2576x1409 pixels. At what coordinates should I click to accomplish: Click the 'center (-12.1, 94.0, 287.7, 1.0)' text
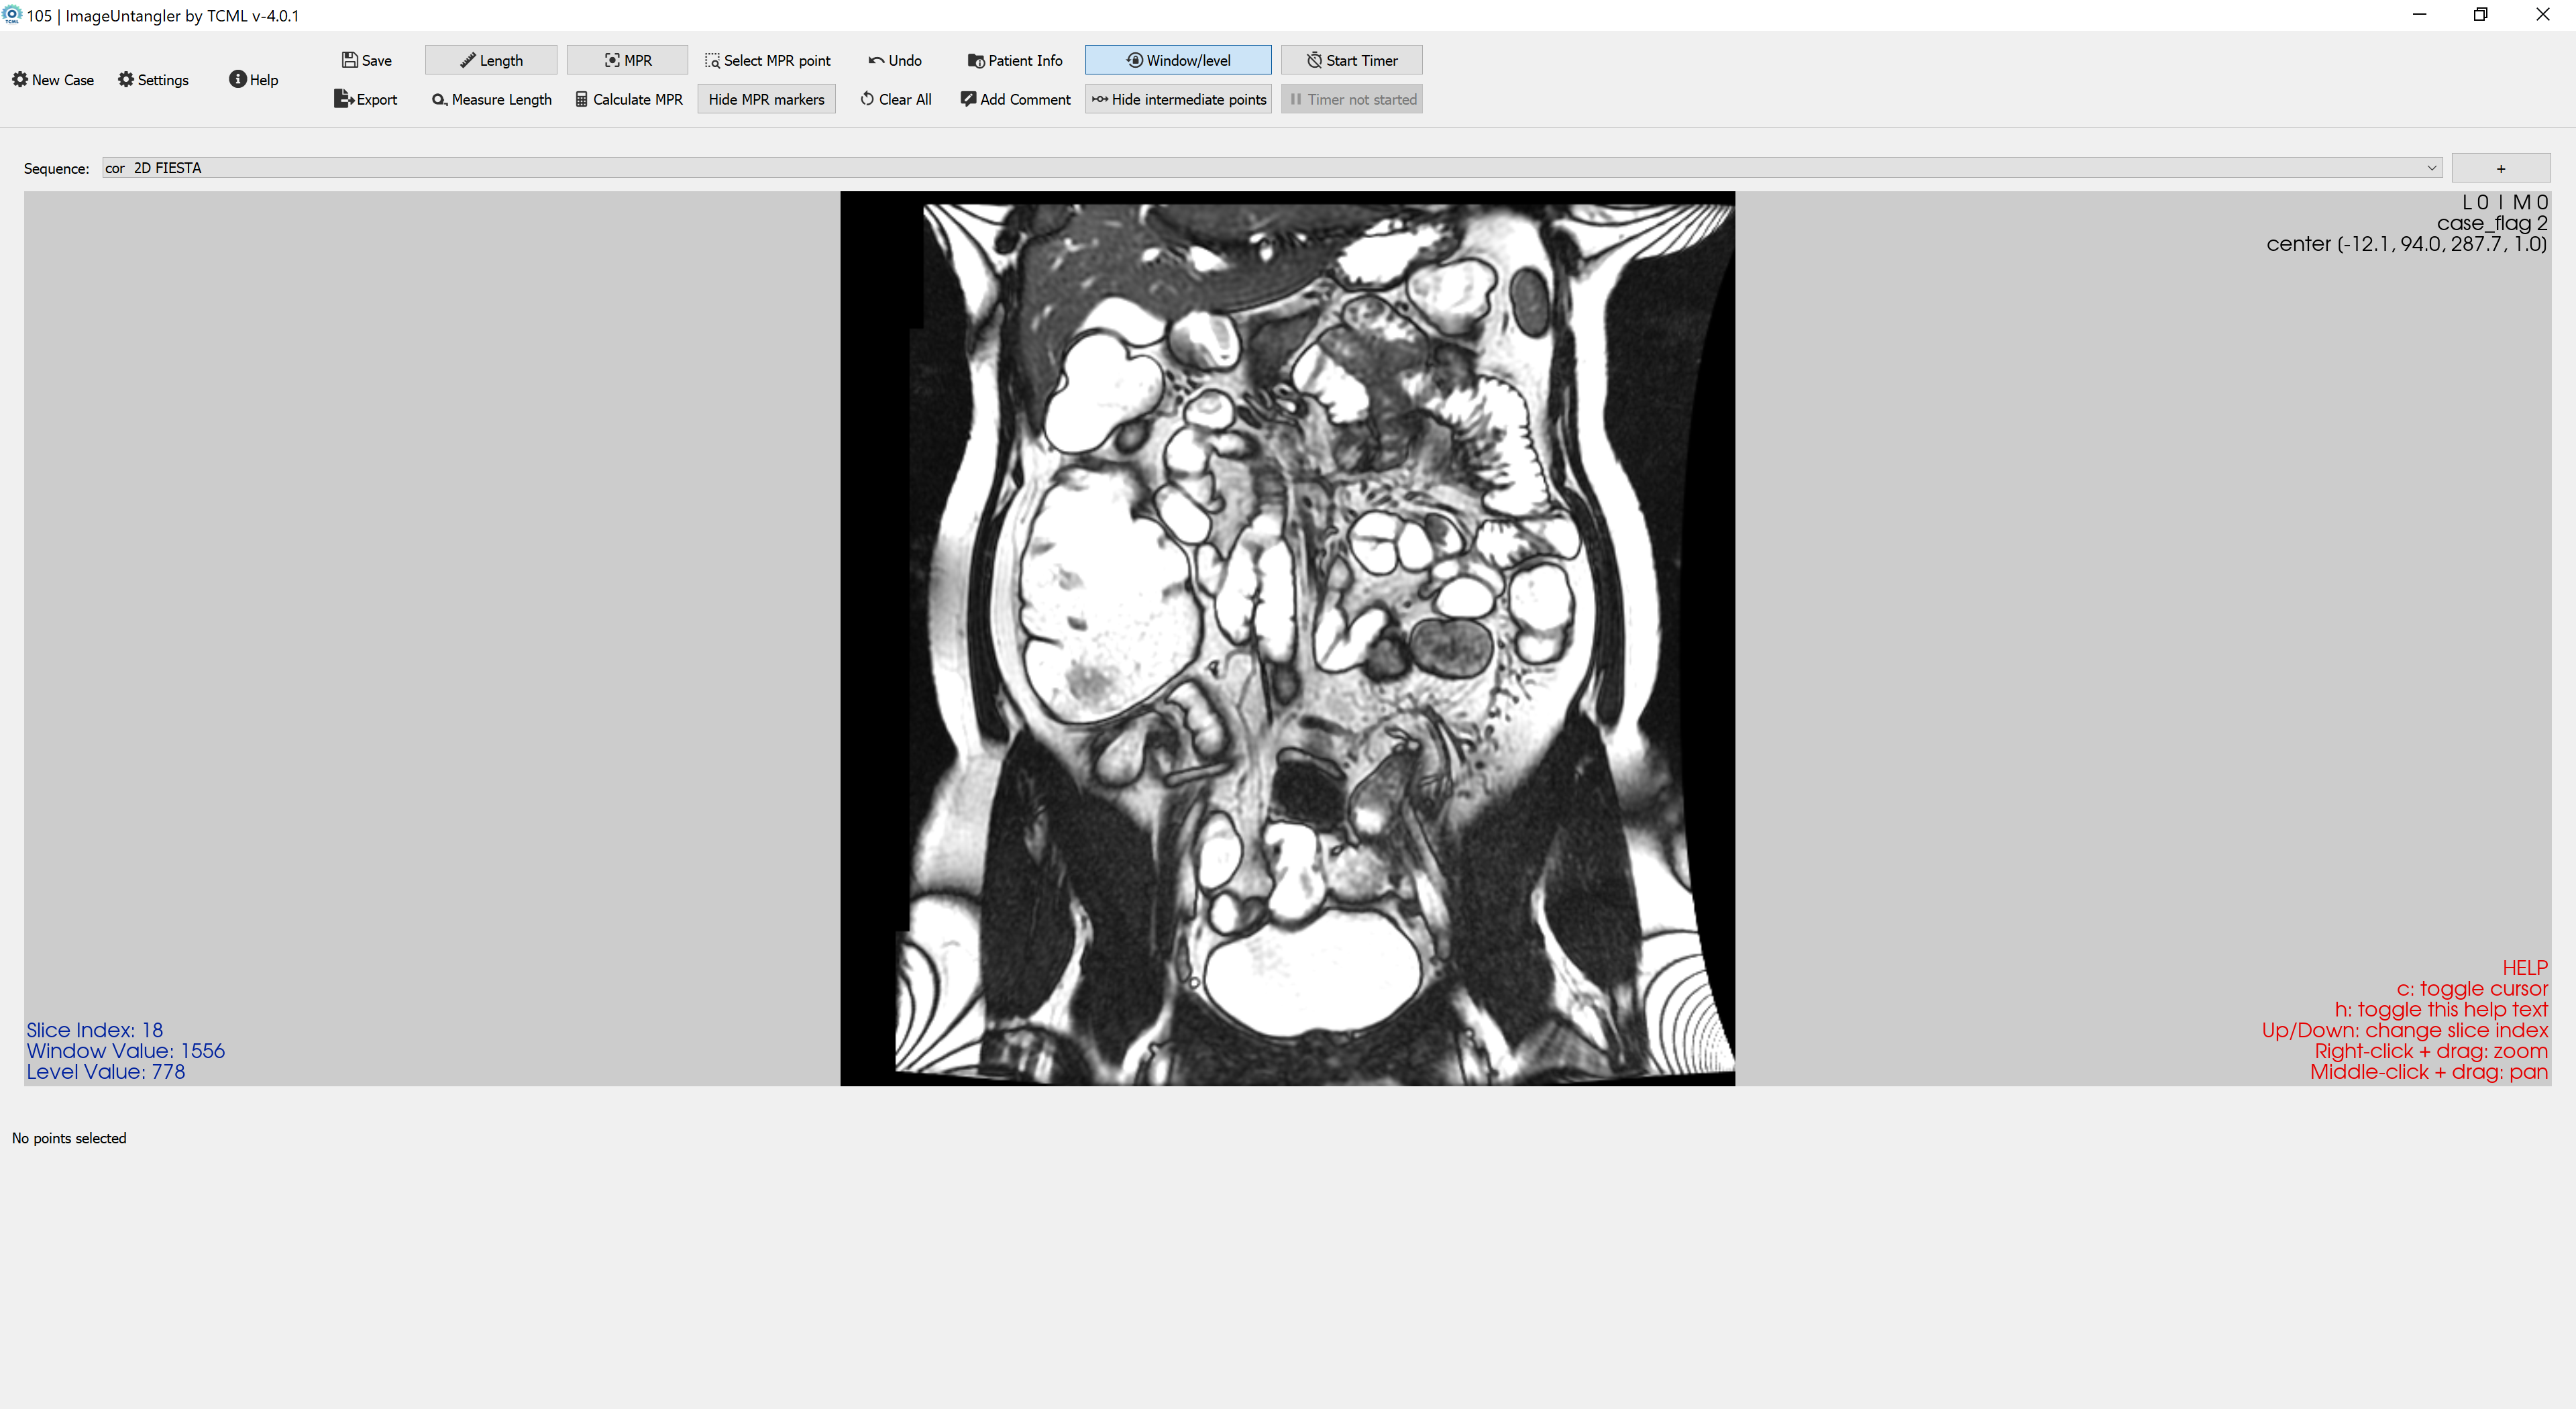pyautogui.click(x=2407, y=244)
